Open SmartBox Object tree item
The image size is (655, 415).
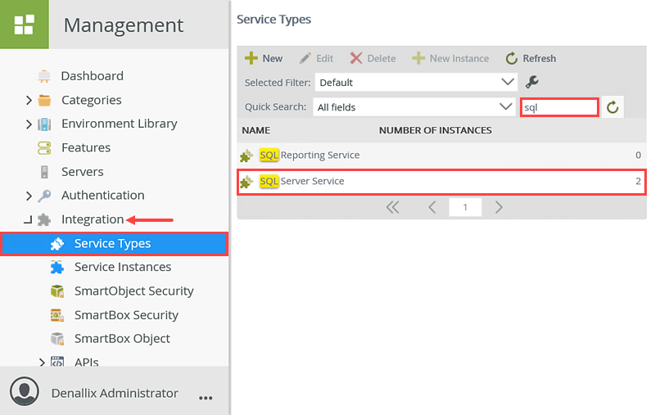point(122,339)
